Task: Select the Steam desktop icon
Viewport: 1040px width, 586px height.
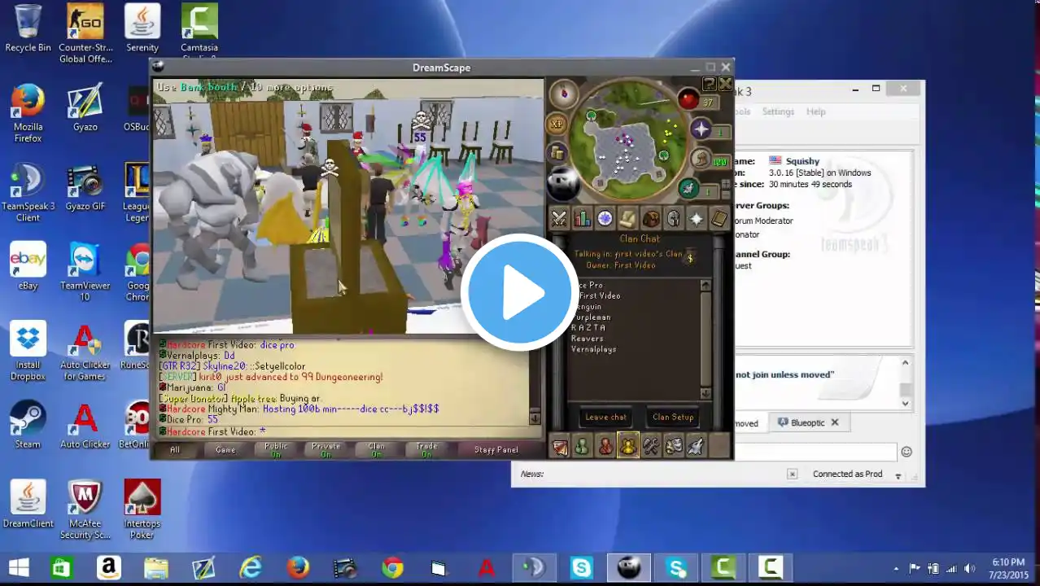Action: tap(28, 425)
